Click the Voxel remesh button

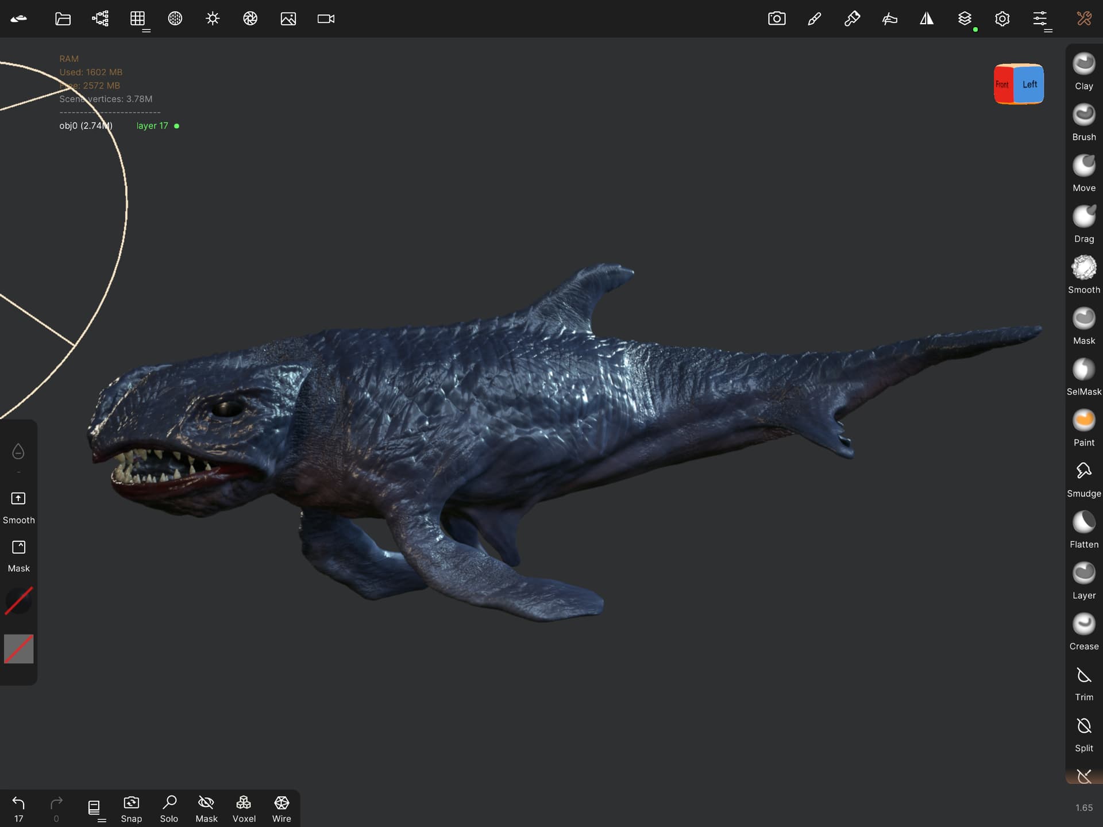coord(244,809)
